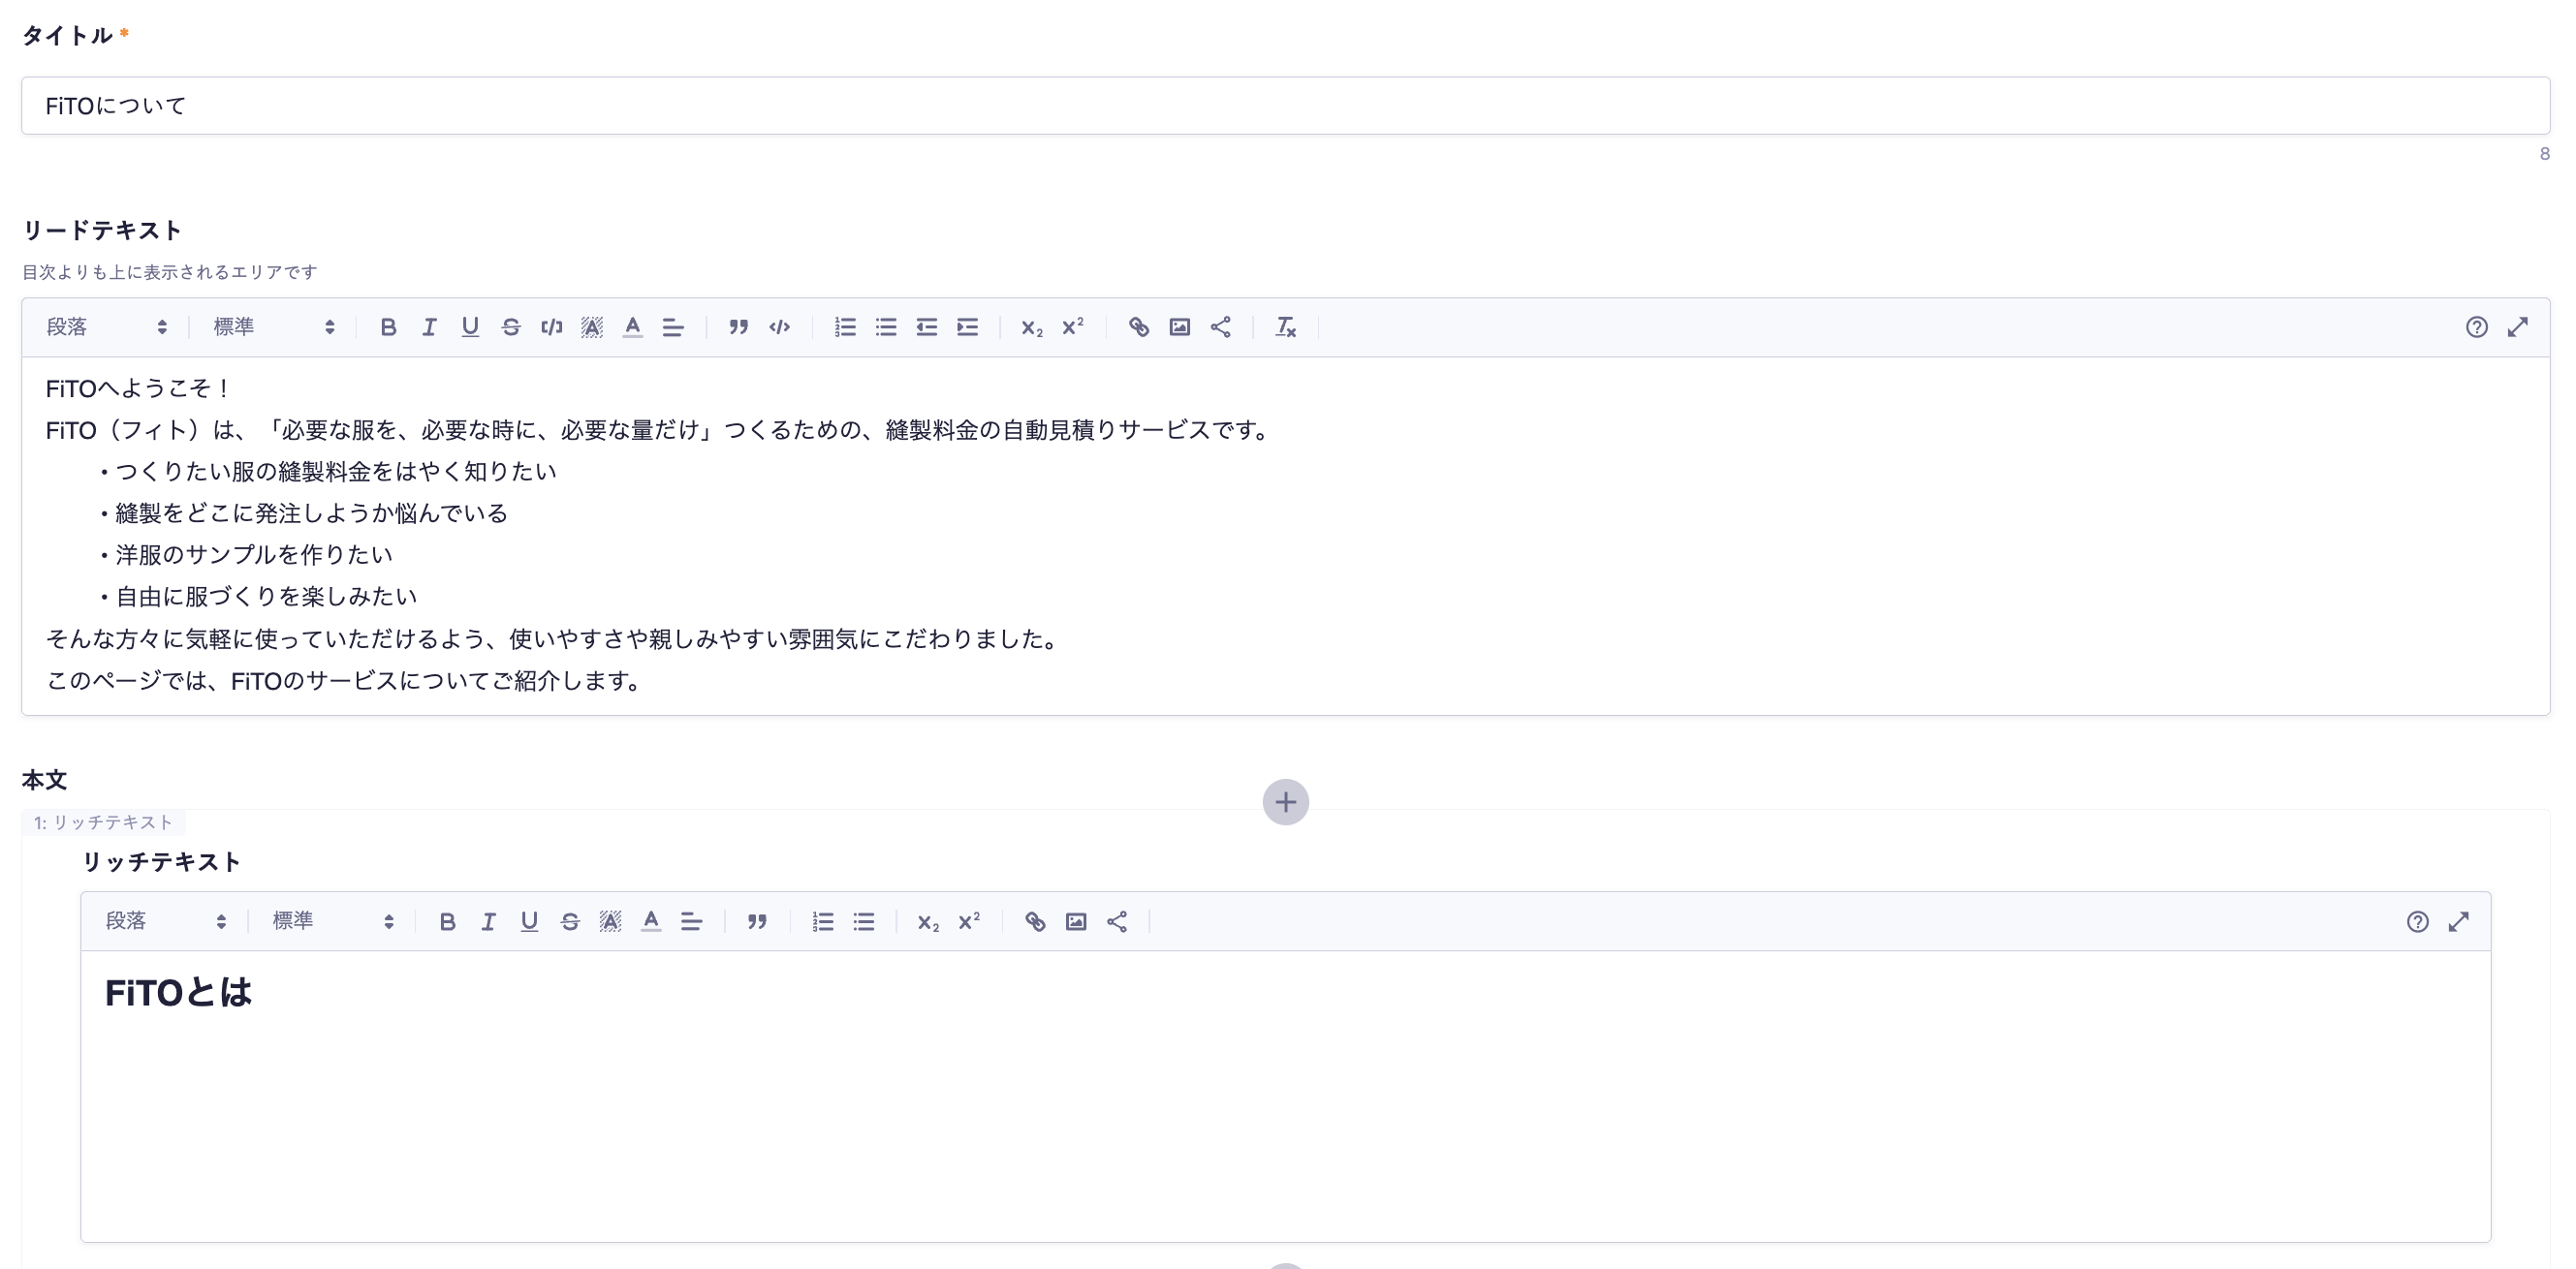The width and height of the screenshot is (2576, 1269).
Task: Add a new body block with plus button
Action: click(1286, 802)
